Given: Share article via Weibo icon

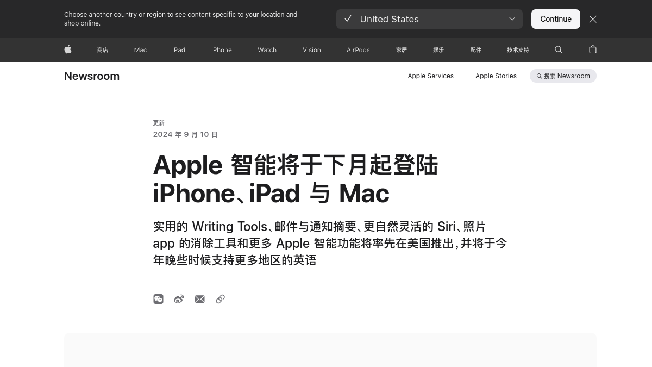Looking at the screenshot, I should pyautogui.click(x=179, y=299).
